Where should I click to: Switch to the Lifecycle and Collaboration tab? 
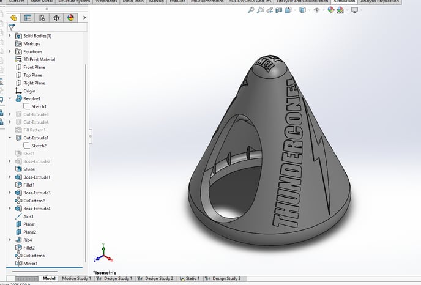point(302,1)
